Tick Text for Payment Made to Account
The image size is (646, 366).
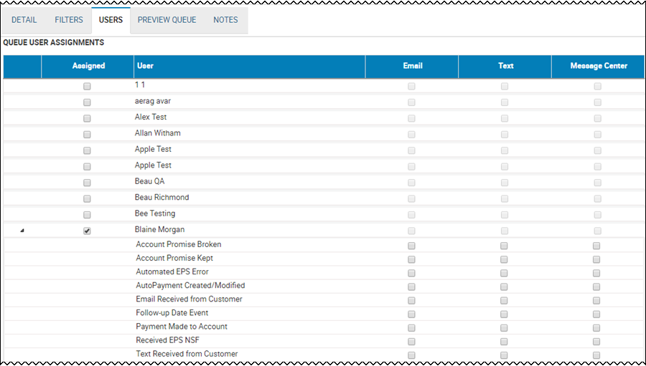click(x=504, y=328)
